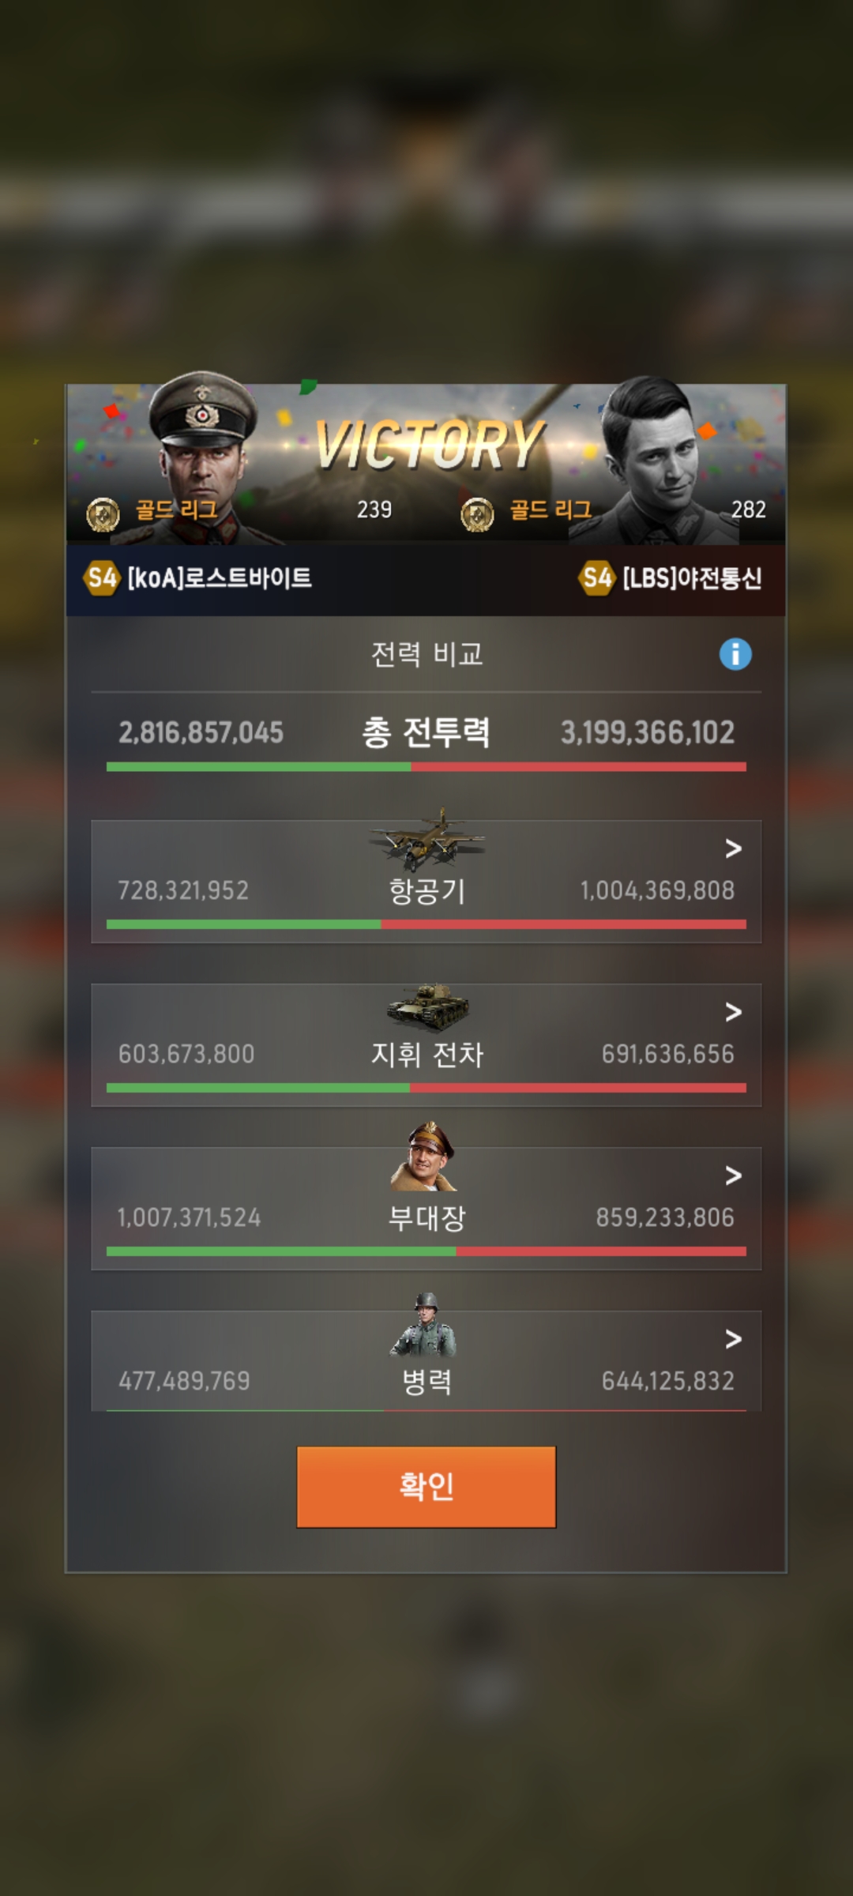Click the squad leader portrait icon
853x1896 pixels.
coord(425,1156)
